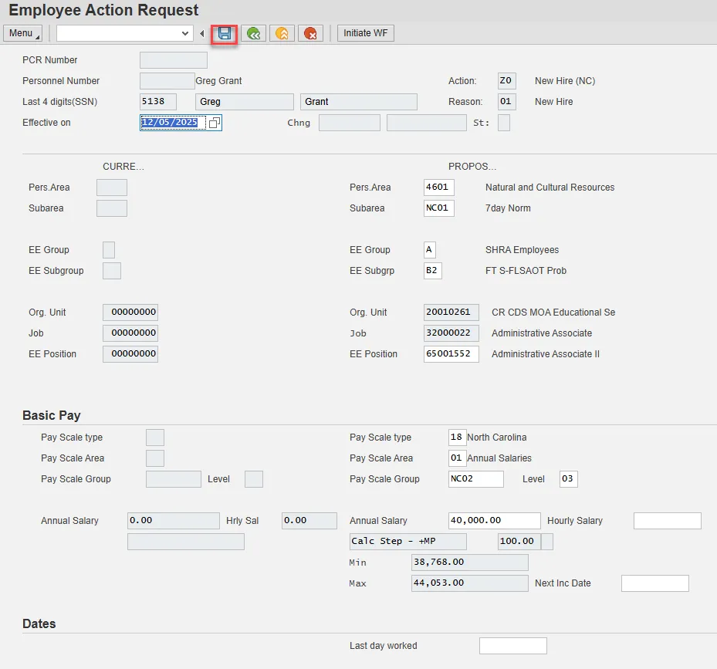
Task: Click the Last day worked field
Action: click(512, 646)
